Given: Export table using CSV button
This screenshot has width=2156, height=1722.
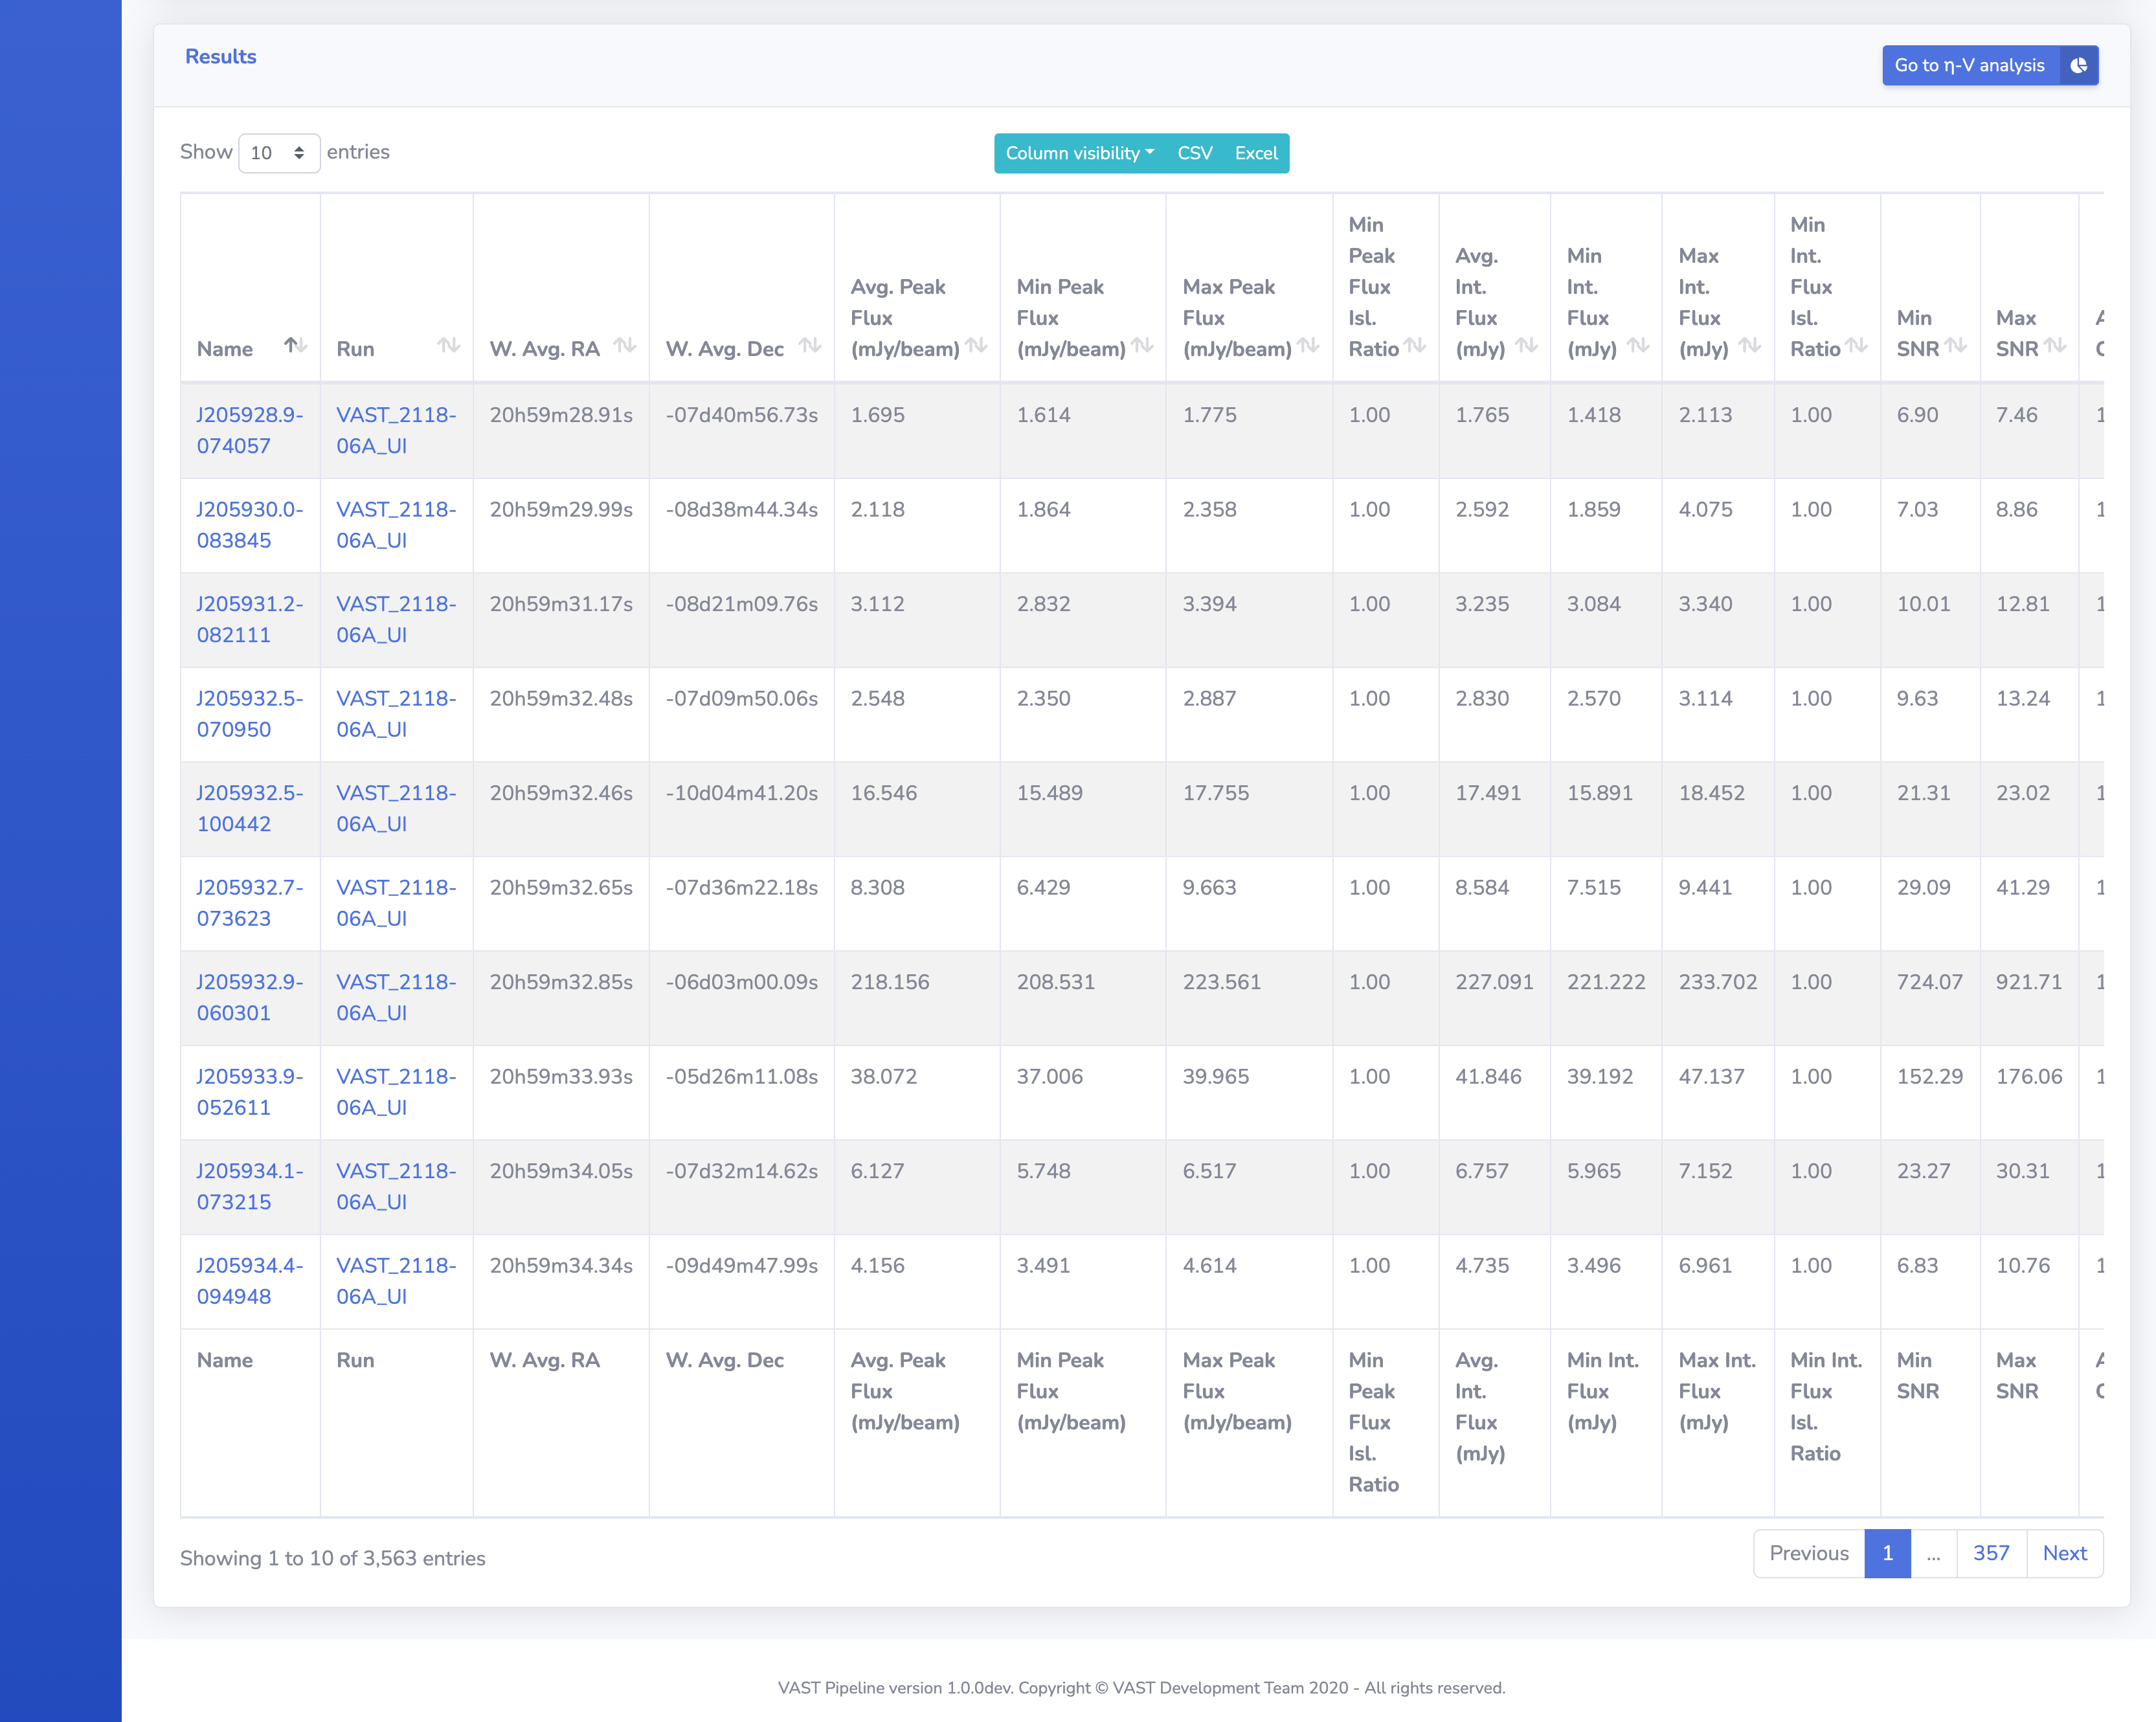Looking at the screenshot, I should click(x=1194, y=153).
